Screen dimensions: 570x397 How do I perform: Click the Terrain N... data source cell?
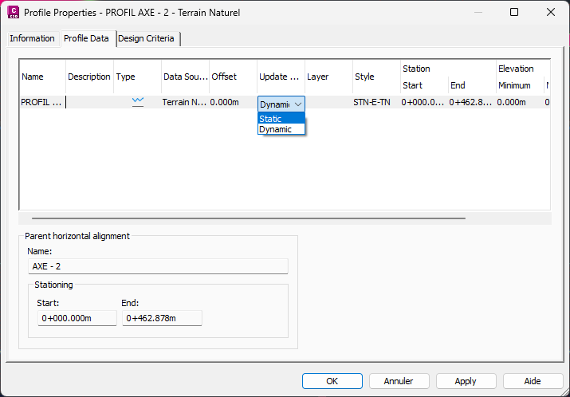point(186,102)
